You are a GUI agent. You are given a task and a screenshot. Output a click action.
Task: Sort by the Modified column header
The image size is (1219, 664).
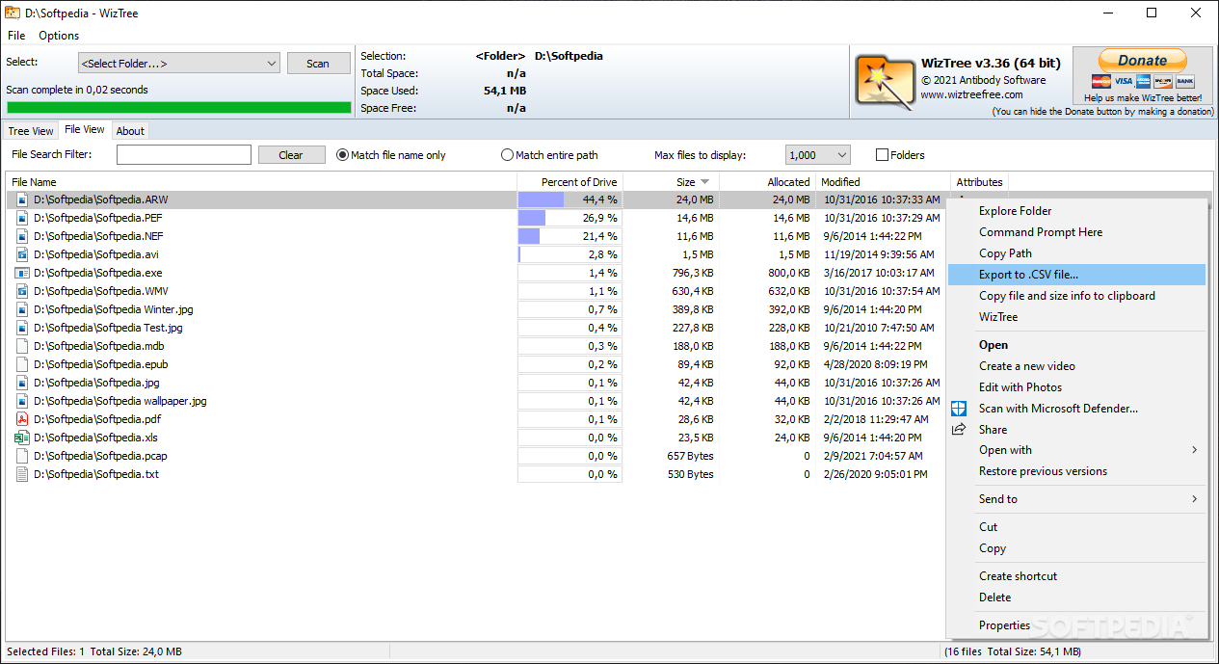tap(883, 182)
